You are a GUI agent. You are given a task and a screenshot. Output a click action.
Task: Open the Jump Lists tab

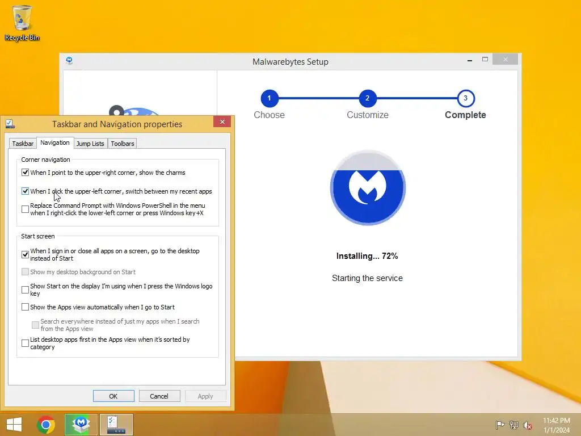click(90, 144)
